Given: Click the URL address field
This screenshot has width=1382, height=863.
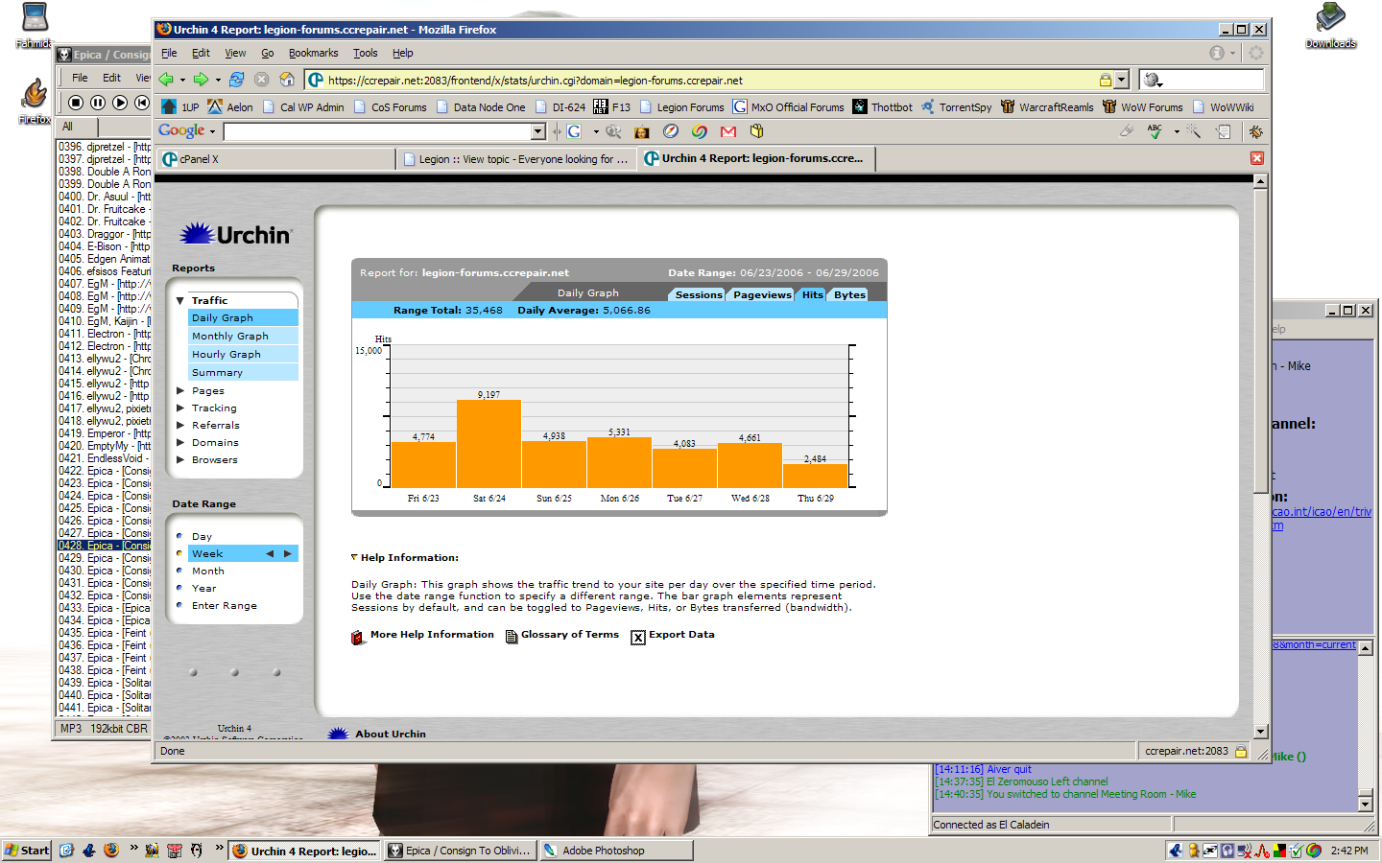Looking at the screenshot, I should pyautogui.click(x=710, y=80).
